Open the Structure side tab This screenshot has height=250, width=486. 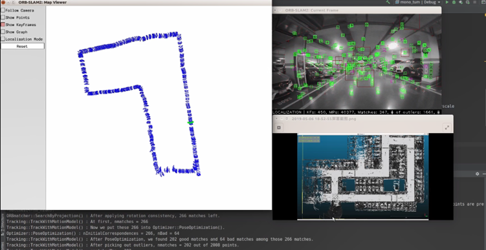[x=3, y=222]
